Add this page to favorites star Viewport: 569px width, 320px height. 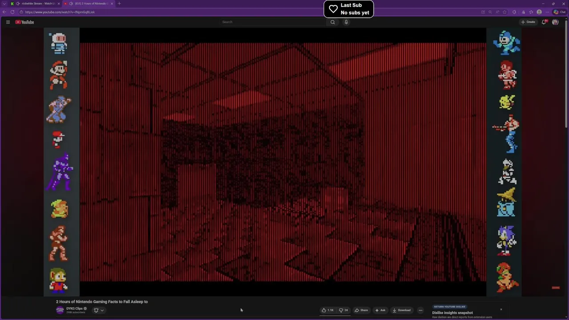click(x=505, y=12)
